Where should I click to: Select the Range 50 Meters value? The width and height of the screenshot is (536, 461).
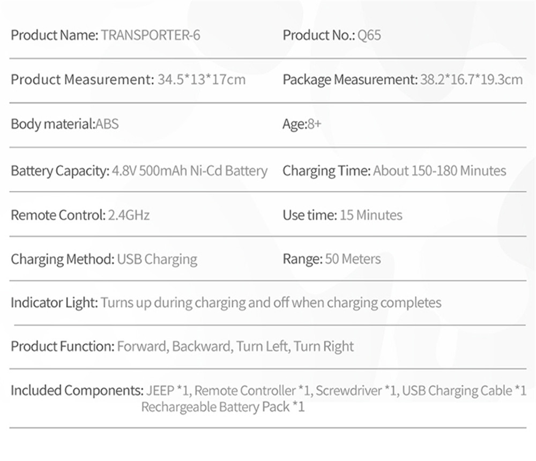353,259
